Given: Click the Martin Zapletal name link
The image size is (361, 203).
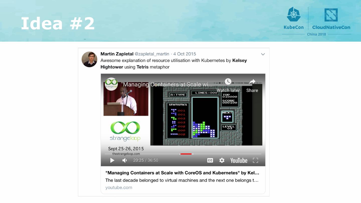Looking at the screenshot, I should (x=117, y=54).
